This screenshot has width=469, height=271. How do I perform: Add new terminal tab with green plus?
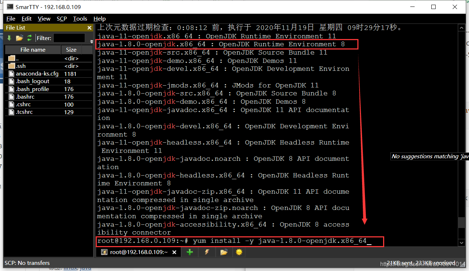[x=190, y=252]
